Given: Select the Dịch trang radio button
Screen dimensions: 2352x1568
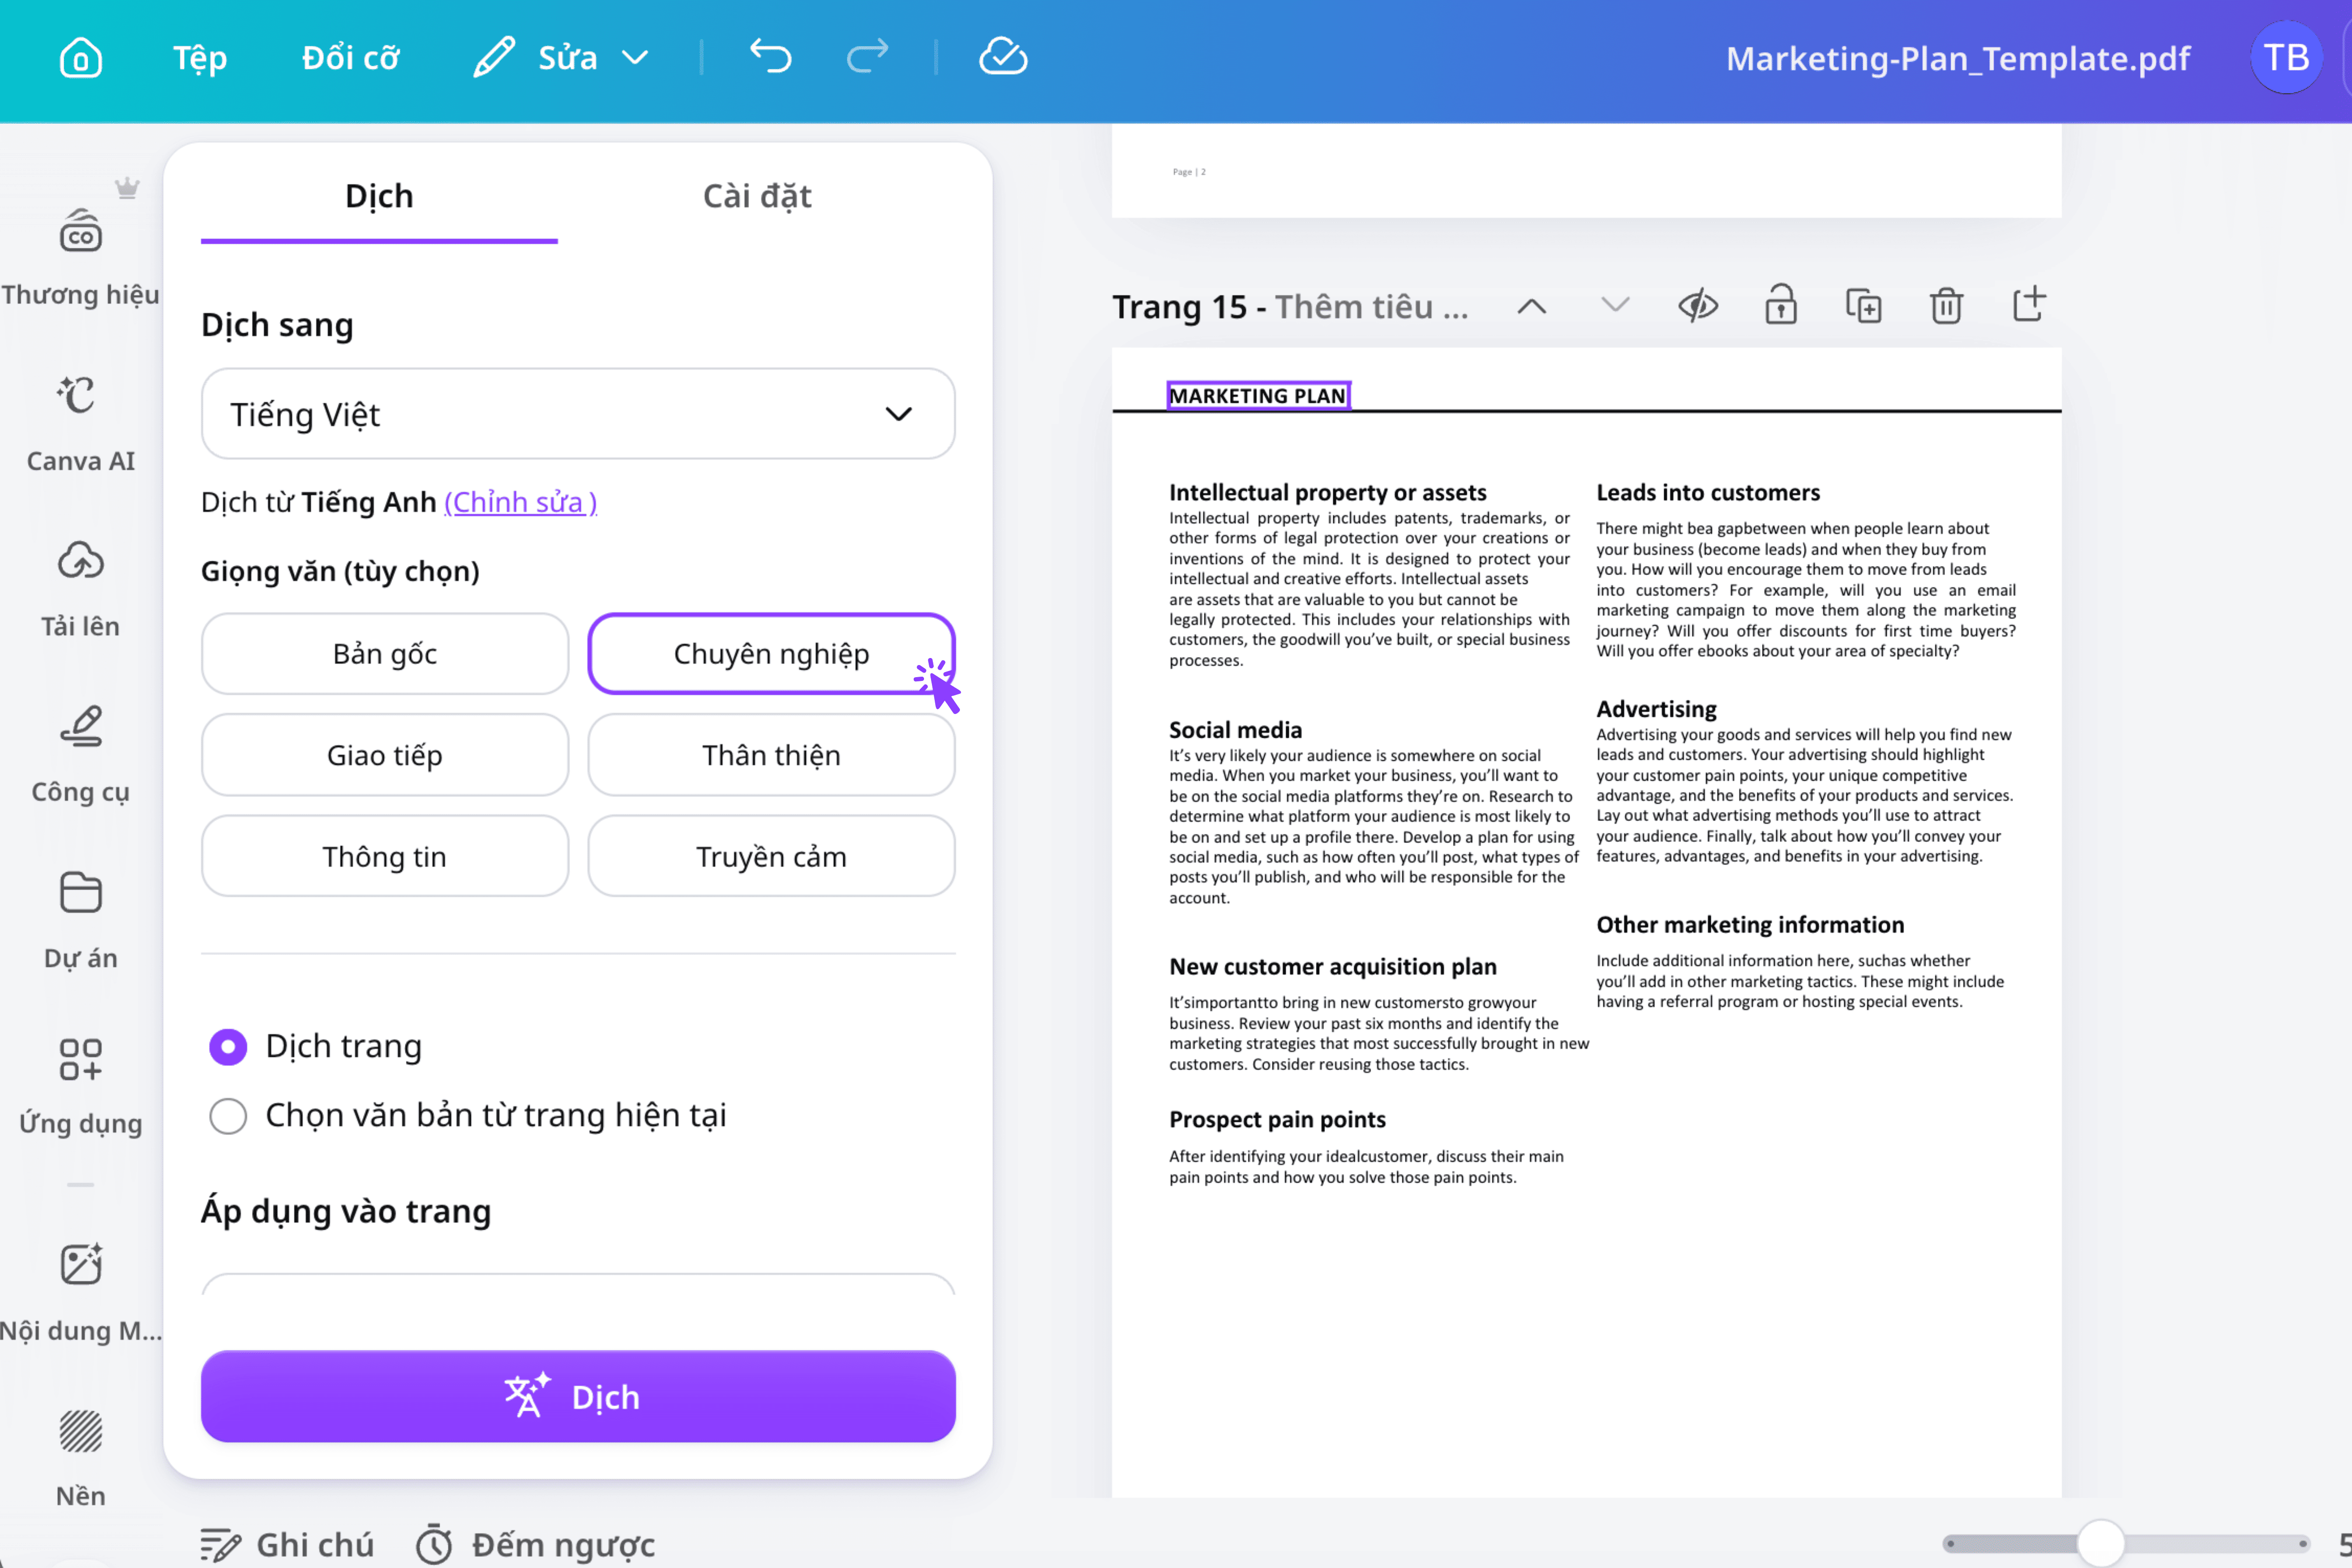Looking at the screenshot, I should pyautogui.click(x=228, y=1047).
